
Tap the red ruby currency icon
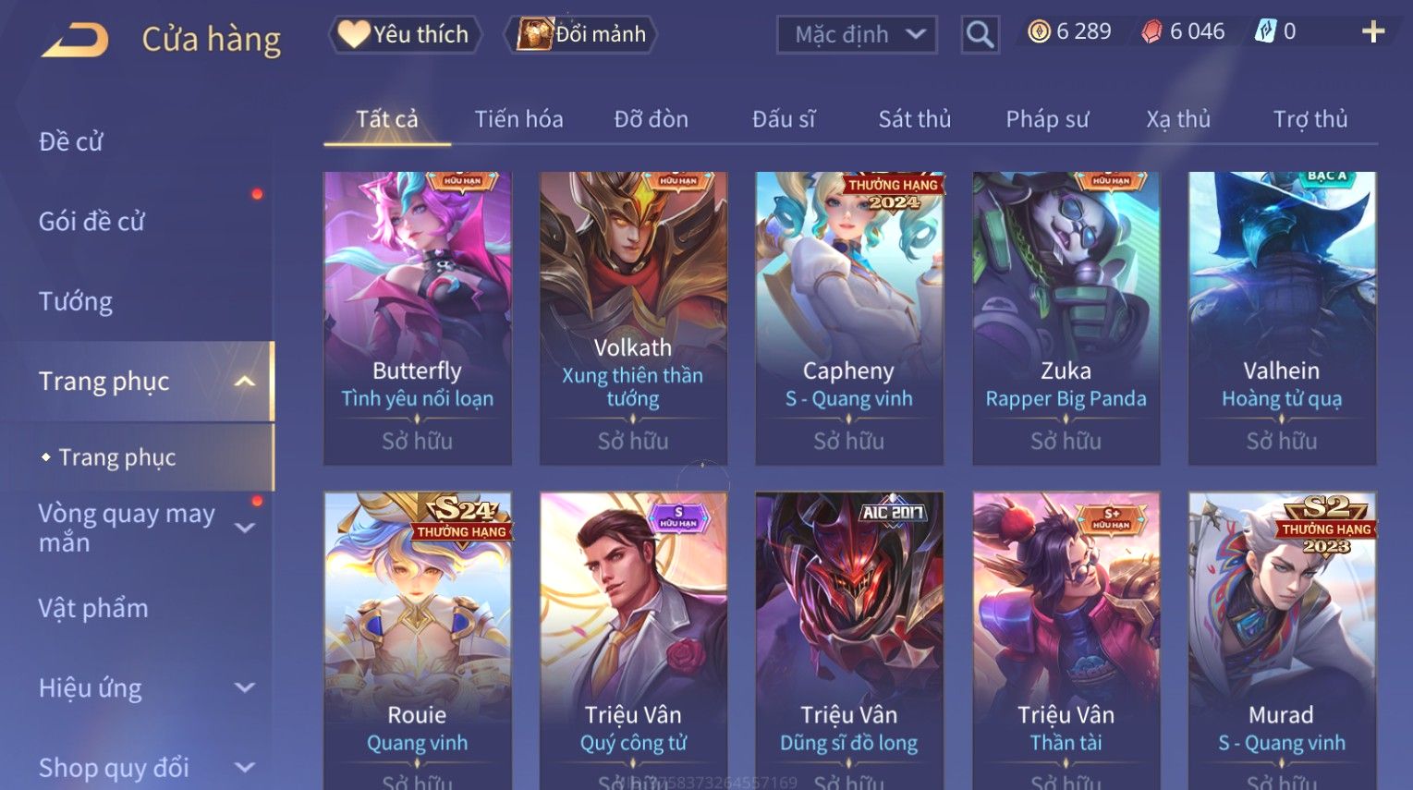1151,32
